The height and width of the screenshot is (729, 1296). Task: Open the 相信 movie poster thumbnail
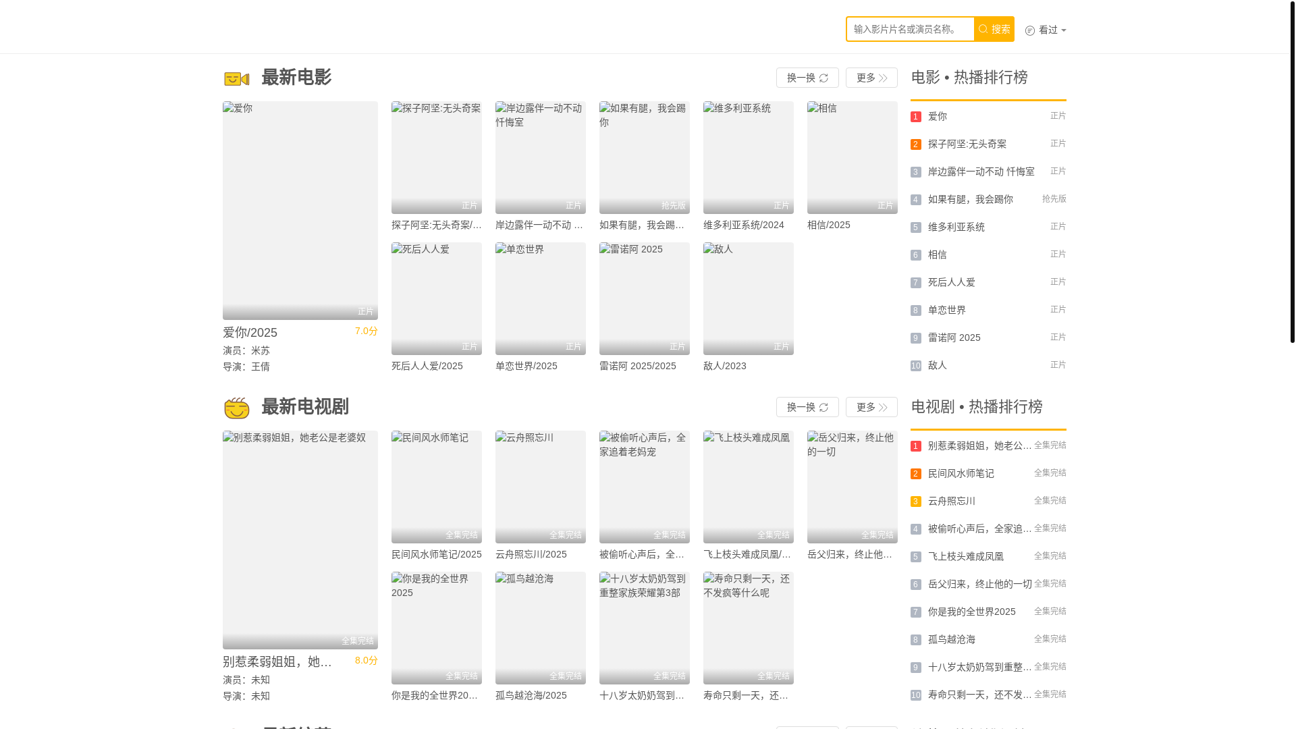coord(853,157)
